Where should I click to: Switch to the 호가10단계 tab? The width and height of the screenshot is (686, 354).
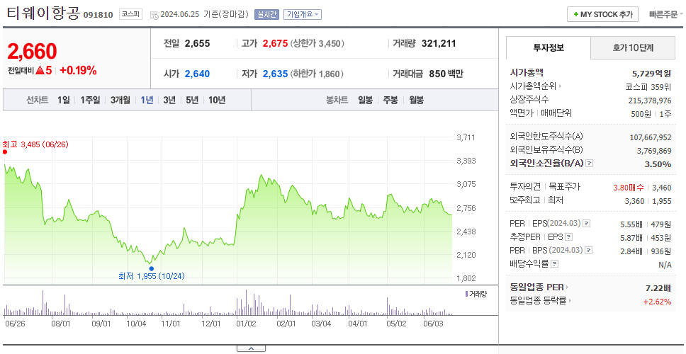point(633,47)
